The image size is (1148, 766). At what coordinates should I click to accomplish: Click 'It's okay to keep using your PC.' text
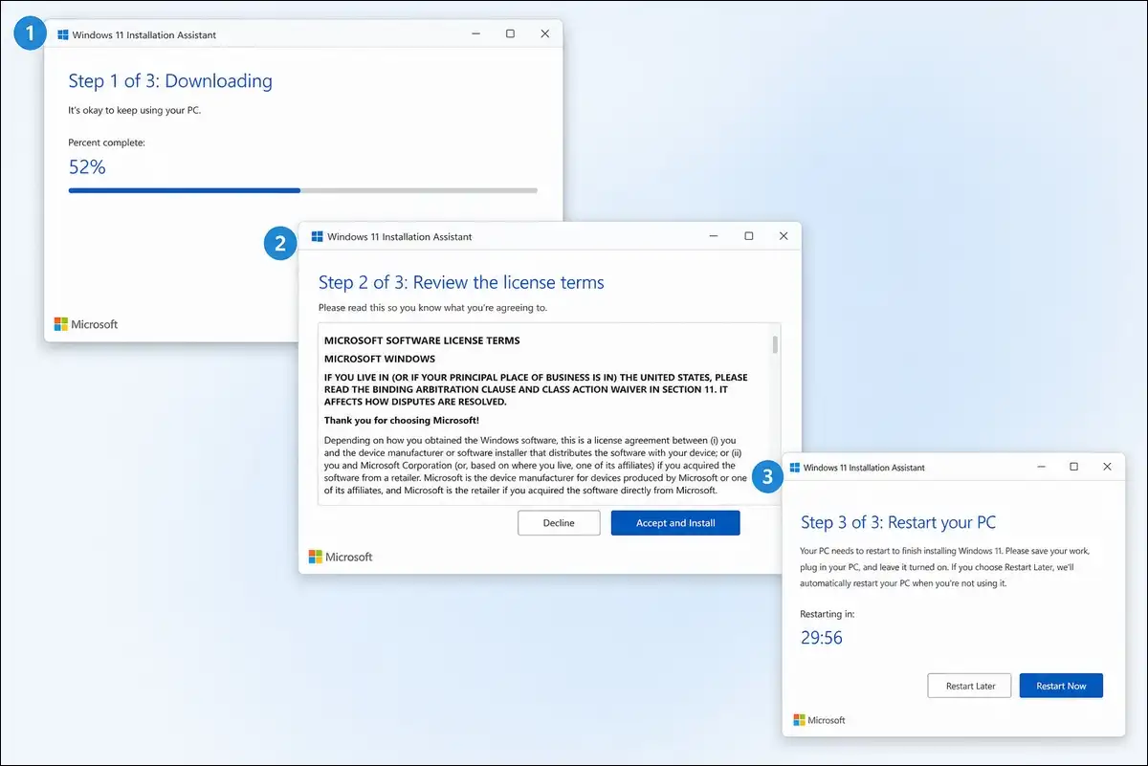tap(135, 110)
